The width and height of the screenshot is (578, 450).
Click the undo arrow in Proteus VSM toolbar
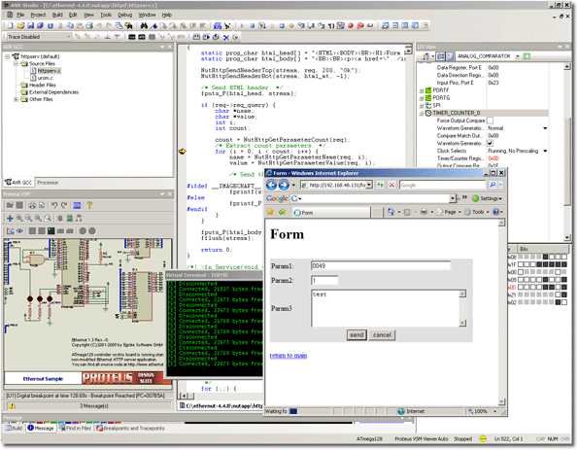coord(54,205)
